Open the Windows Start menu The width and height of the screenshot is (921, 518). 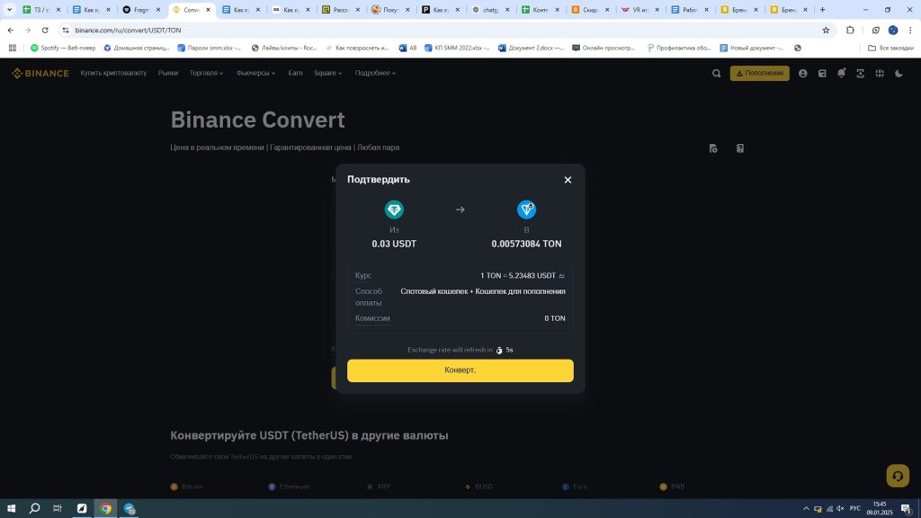coord(11,509)
